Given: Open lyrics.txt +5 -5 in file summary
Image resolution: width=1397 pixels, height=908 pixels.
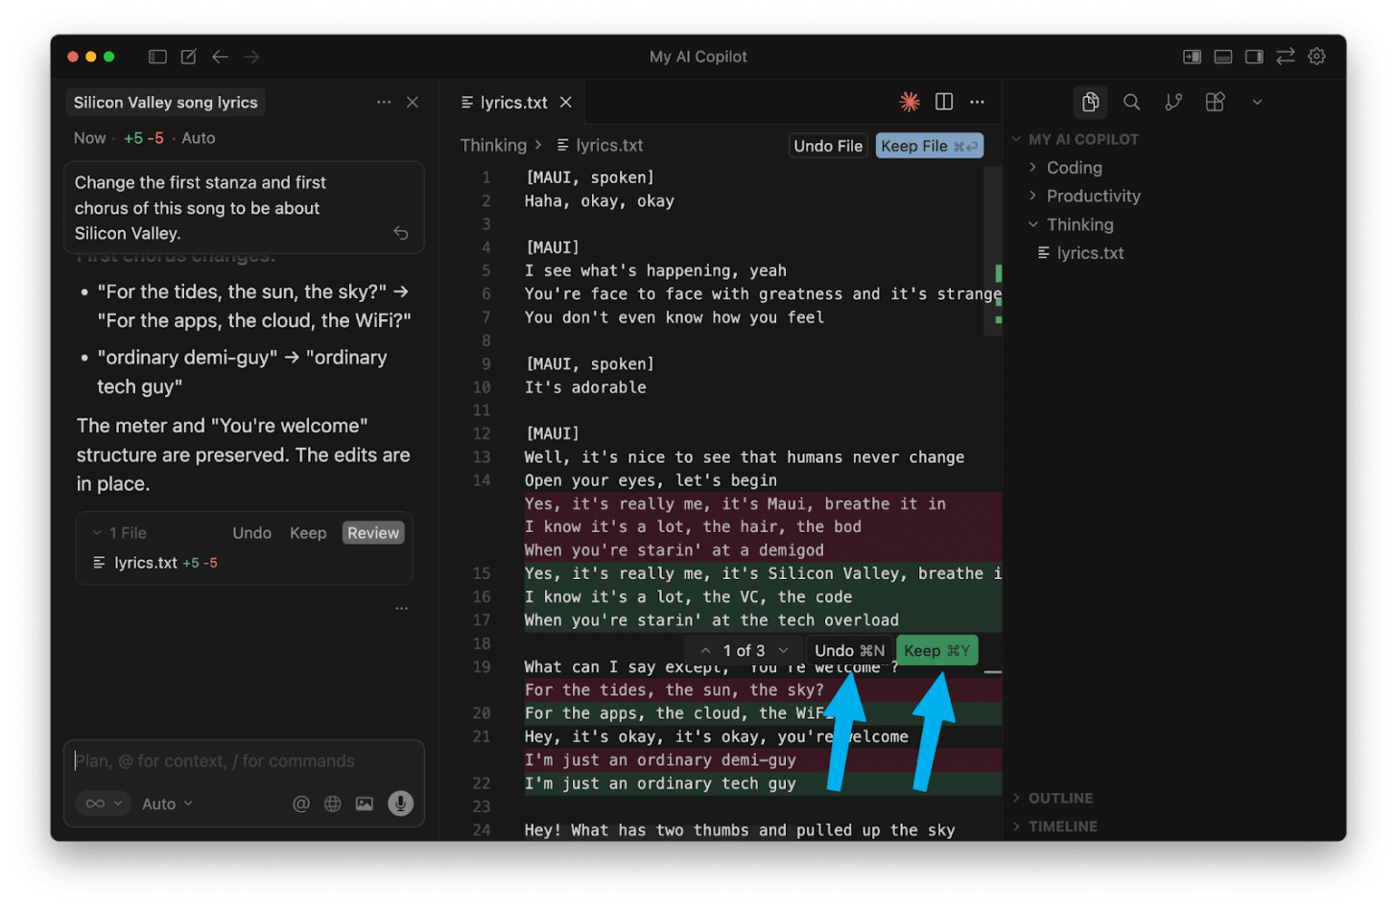Looking at the screenshot, I should (154, 563).
